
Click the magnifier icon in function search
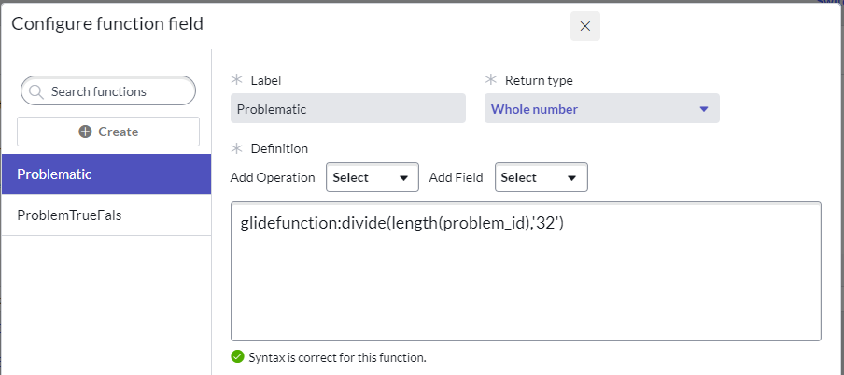[37, 91]
